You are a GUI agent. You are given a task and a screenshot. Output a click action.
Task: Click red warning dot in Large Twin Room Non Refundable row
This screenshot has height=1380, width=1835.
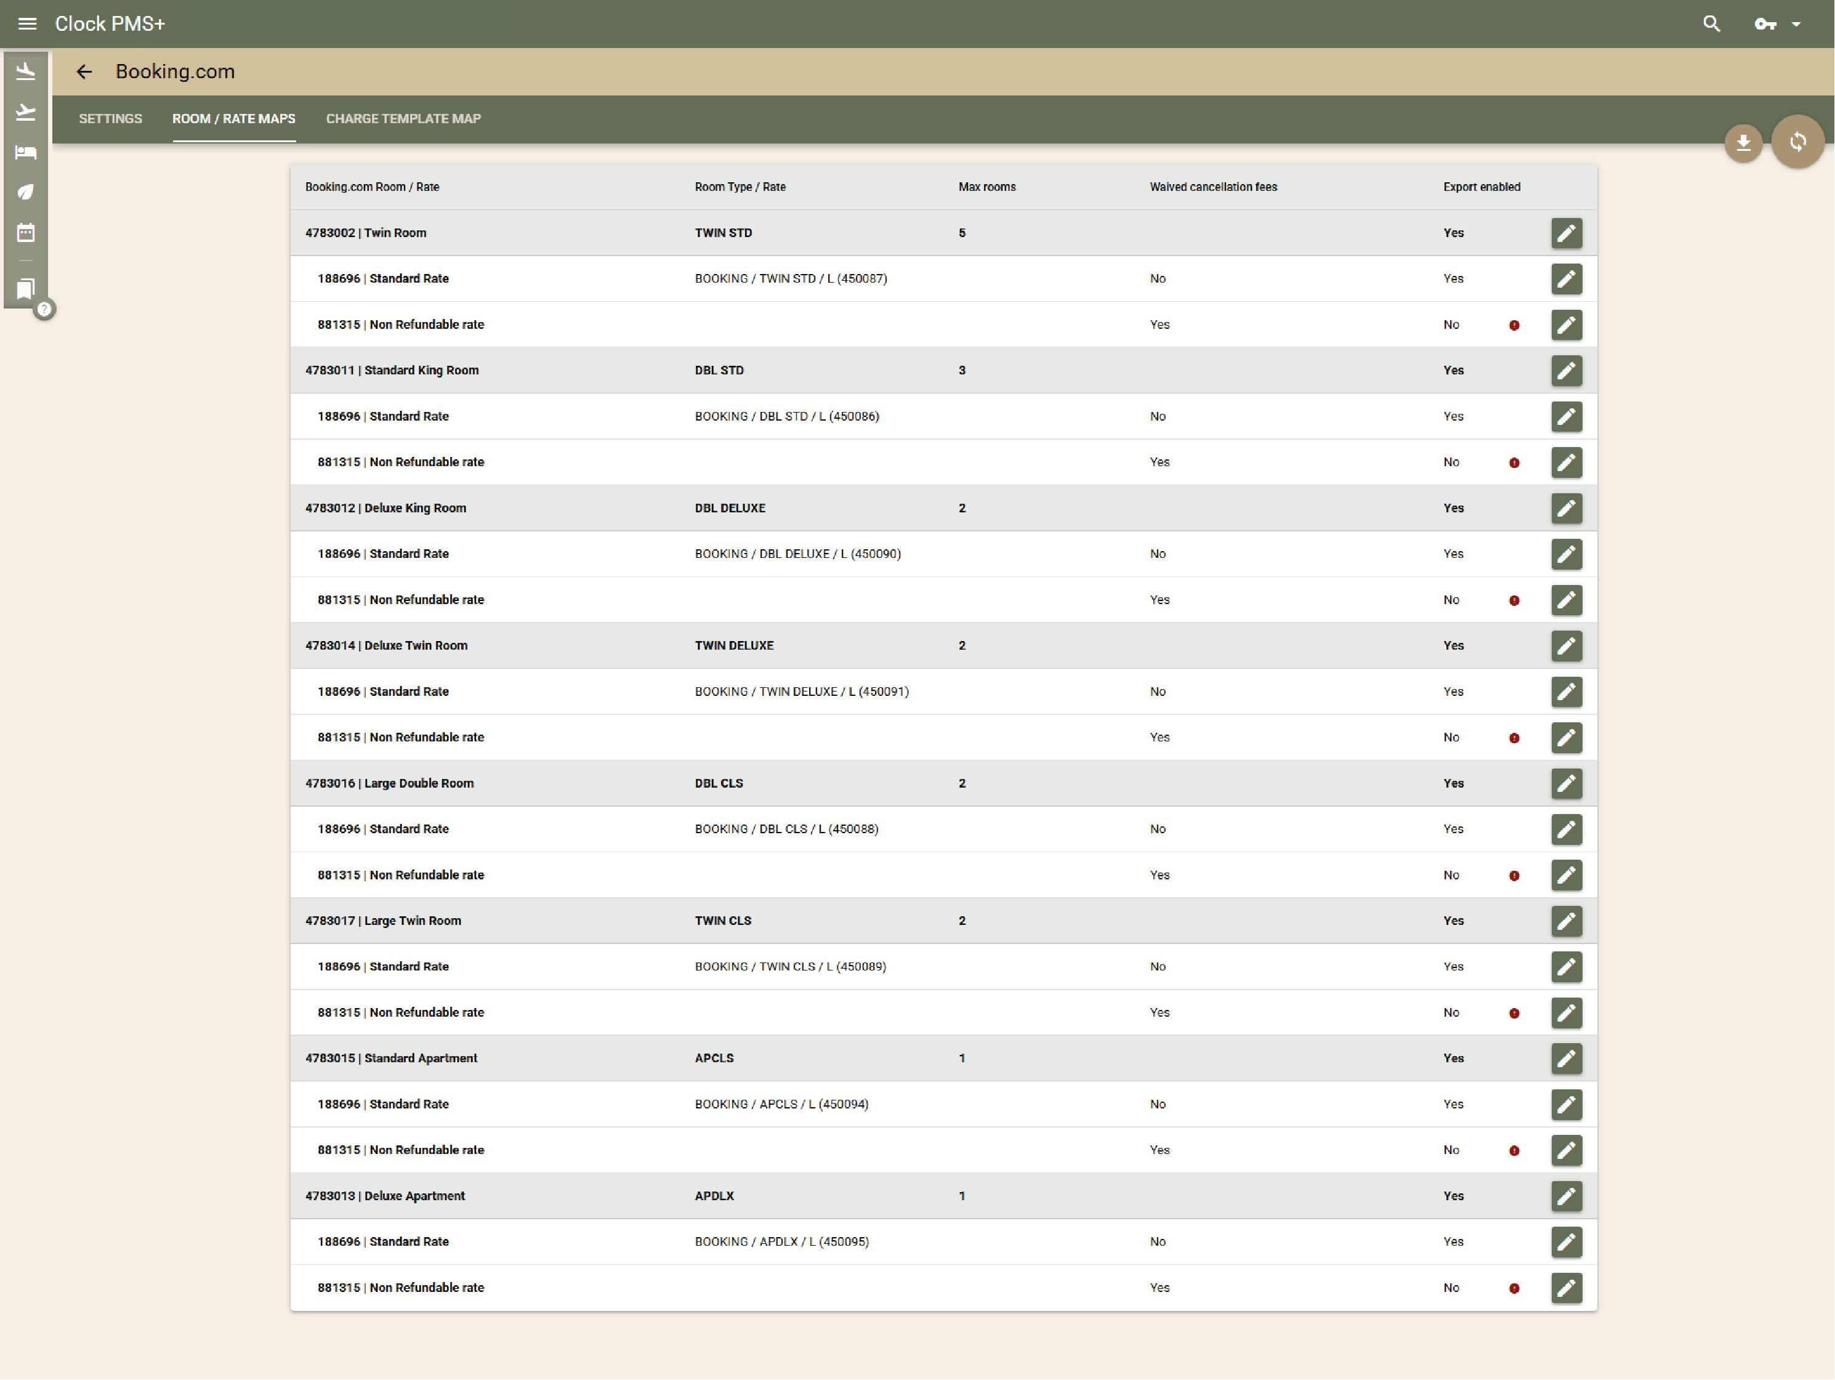(x=1514, y=1013)
